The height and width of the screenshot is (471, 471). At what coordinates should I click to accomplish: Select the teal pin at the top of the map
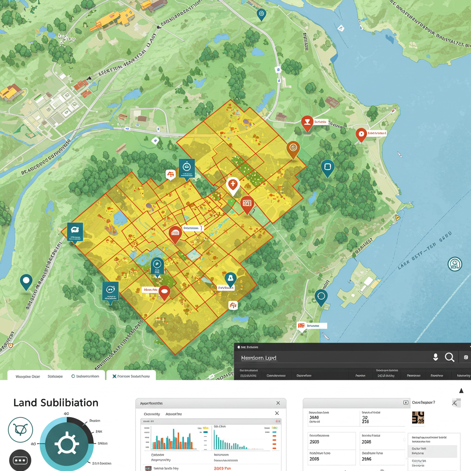(x=261, y=14)
